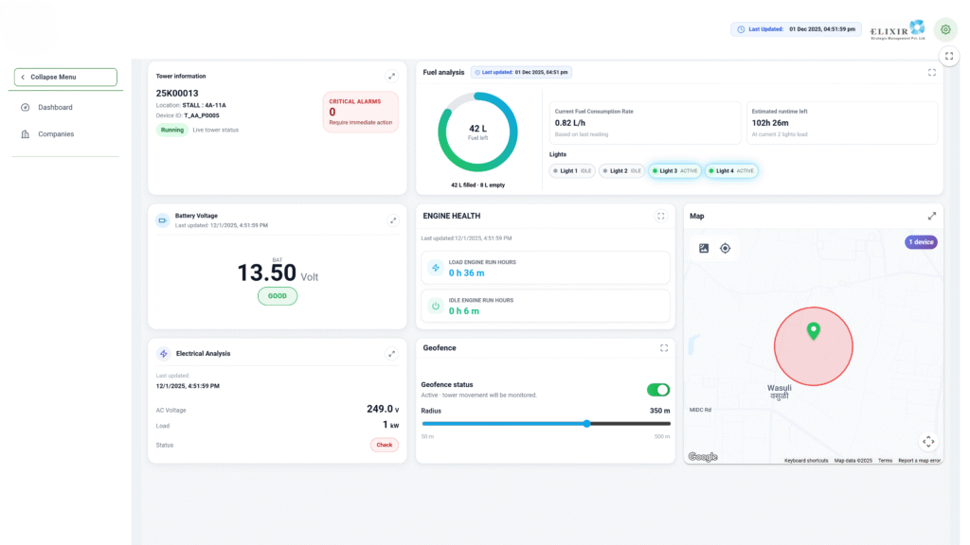
Task: Open Dashboard in the sidebar
Action: tap(55, 108)
